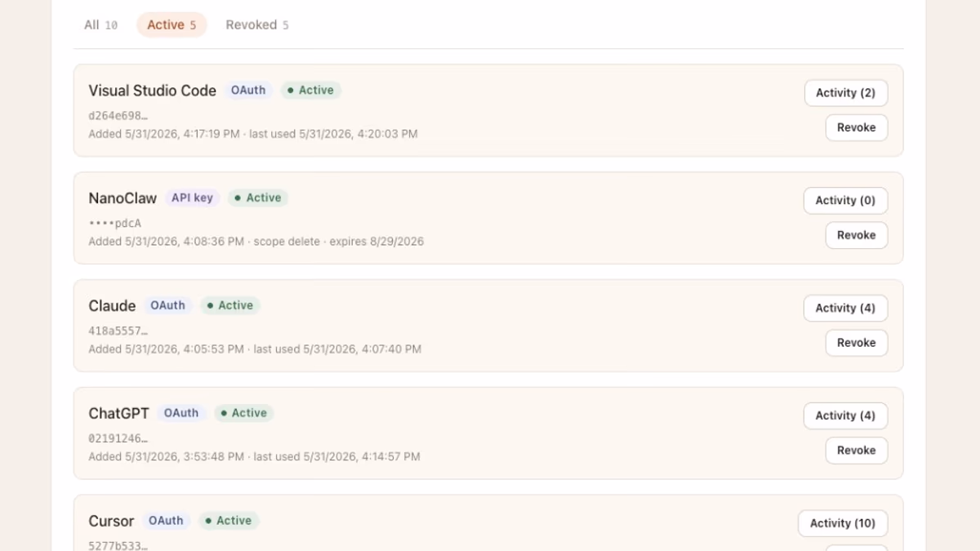Viewport: 980px width, 551px height.
Task: Click the Active status on NanoClaw
Action: (258, 198)
